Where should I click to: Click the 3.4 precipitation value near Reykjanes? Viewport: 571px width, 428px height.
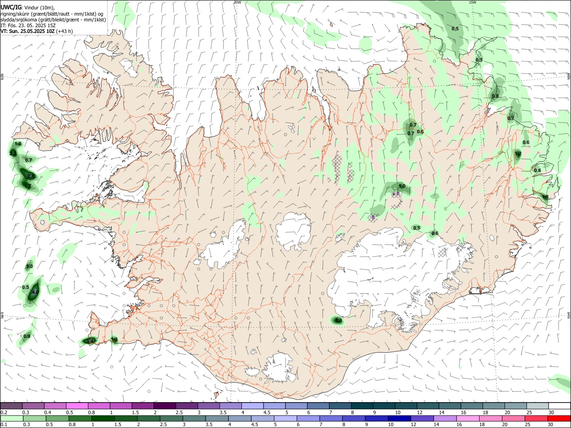tap(90, 341)
